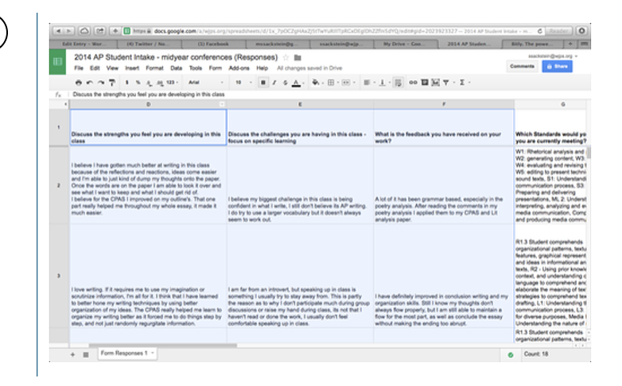This screenshot has height=386, width=622.
Task: Insert a chart from toolbar
Action: 435,83
